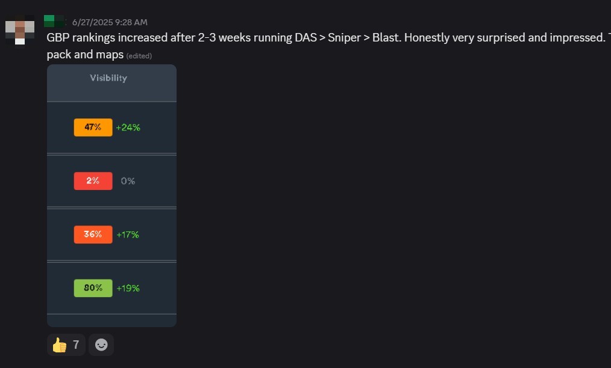Click the green username above the message
This screenshot has height=368, width=611.
[x=54, y=22]
